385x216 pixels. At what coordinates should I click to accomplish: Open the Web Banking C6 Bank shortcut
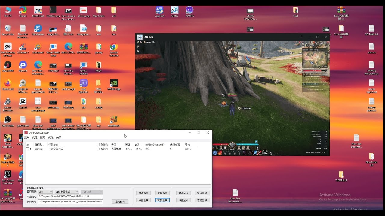click(8, 50)
